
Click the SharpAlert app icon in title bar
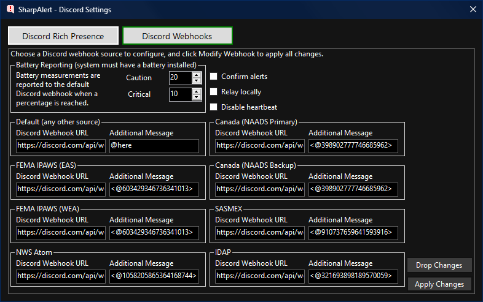click(x=10, y=9)
